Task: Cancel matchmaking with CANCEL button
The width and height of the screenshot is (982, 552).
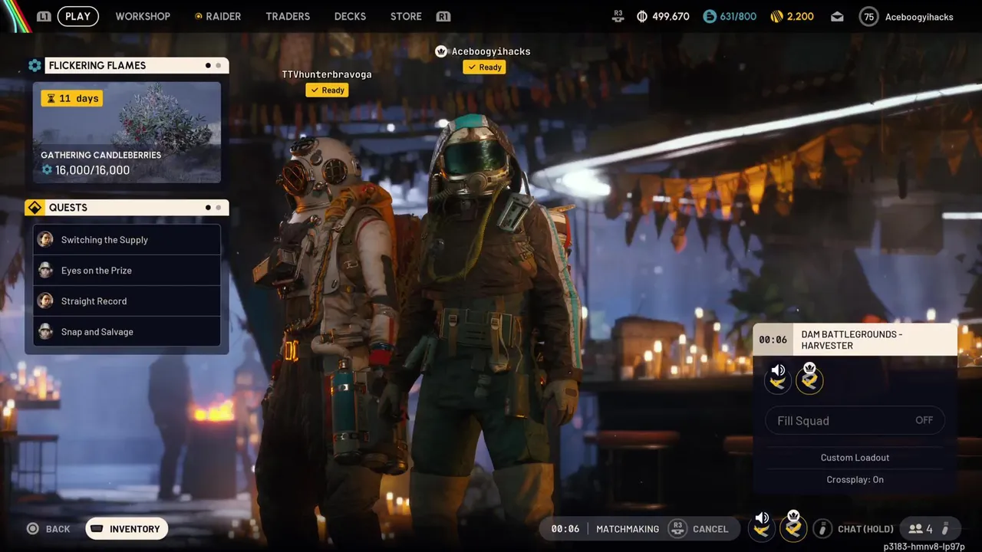Action: tap(710, 529)
